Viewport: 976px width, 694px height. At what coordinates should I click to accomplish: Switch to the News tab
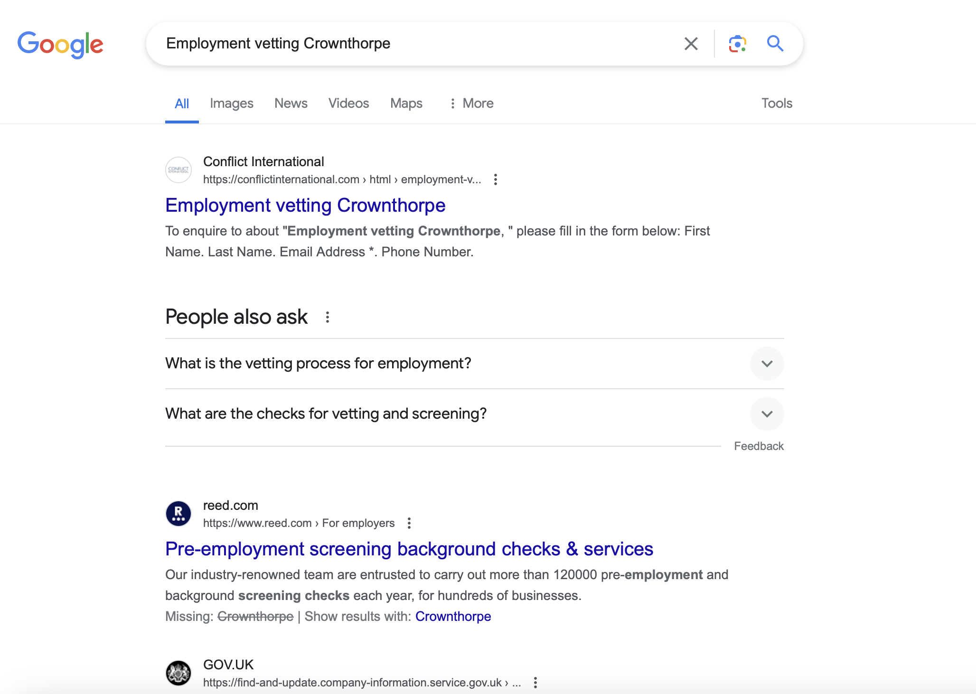pyautogui.click(x=291, y=103)
